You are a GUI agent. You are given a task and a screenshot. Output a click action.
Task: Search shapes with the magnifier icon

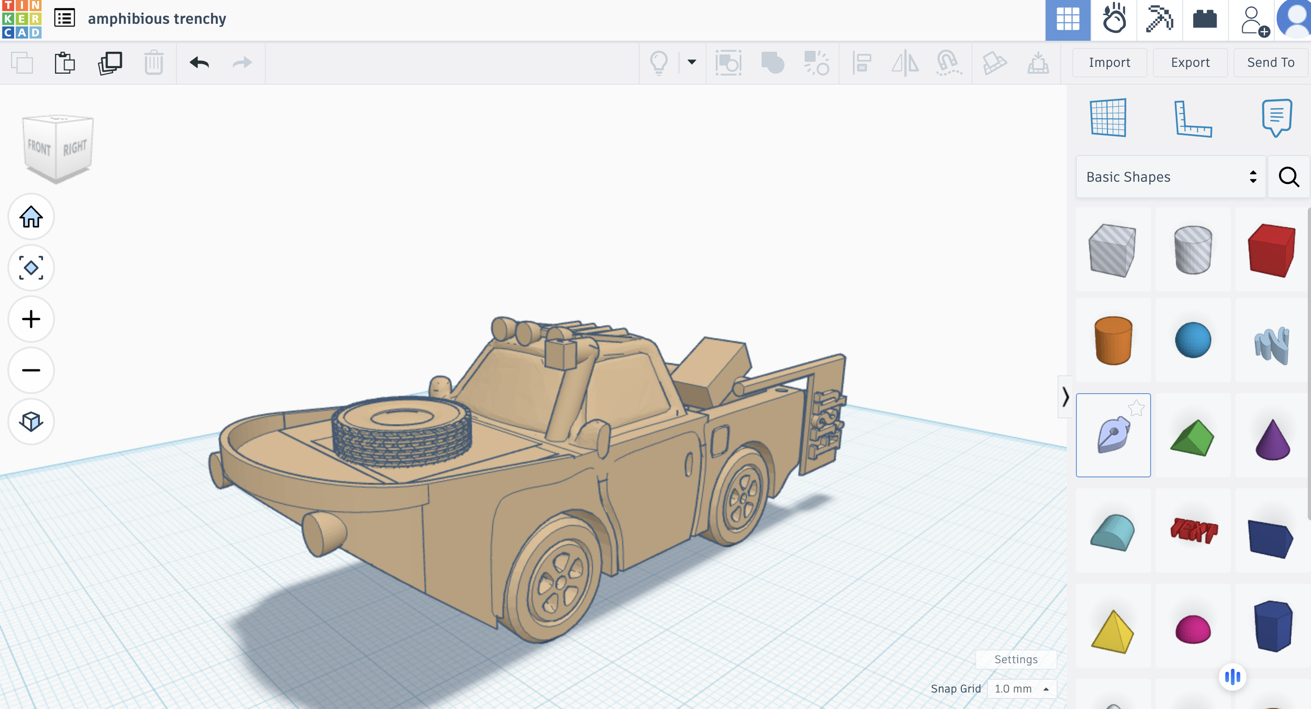(x=1289, y=176)
